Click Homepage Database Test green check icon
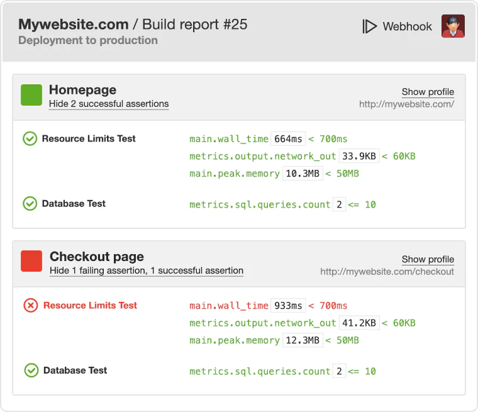478x412 pixels. click(30, 203)
